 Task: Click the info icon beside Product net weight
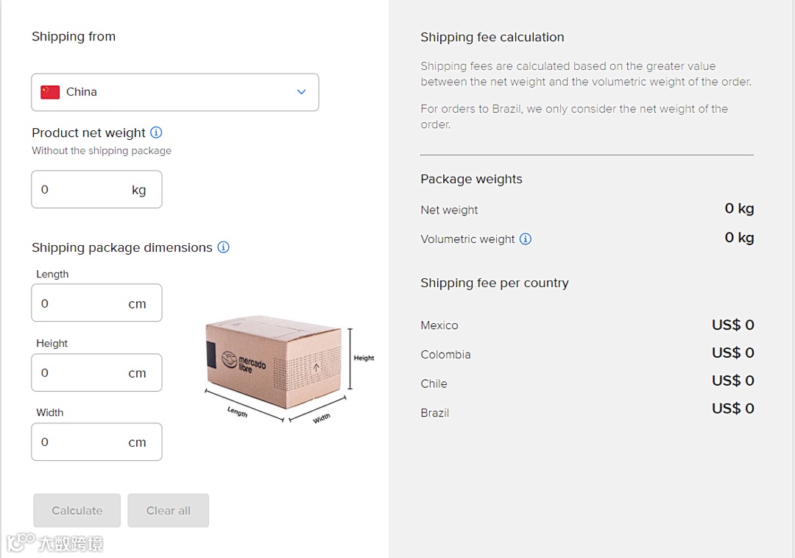tap(156, 133)
